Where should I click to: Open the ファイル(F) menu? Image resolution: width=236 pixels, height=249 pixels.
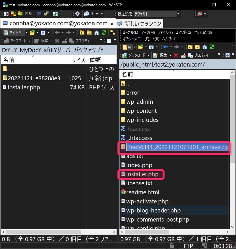165,32
